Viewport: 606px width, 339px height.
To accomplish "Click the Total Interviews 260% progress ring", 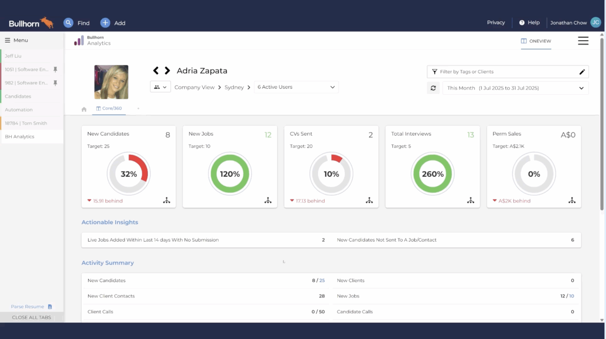I will 433,174.
